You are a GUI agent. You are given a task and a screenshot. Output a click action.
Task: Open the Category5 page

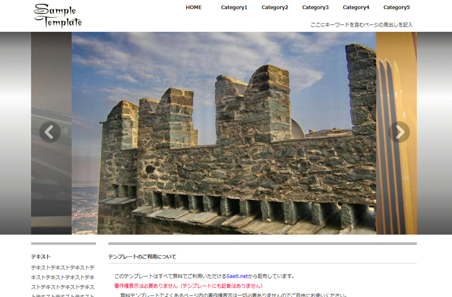[396, 7]
